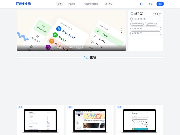The height and width of the screenshot is (135, 180).
Task: Click 免费 badge on gears banner theme card
Action: click(x=70, y=107)
